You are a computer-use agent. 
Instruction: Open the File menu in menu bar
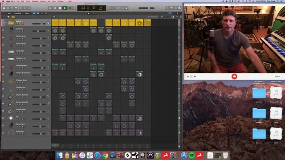pyautogui.click(x=18, y=1)
